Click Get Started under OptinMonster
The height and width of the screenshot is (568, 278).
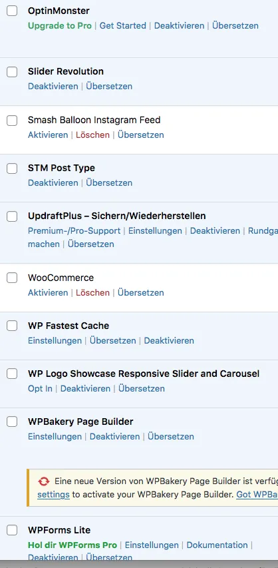click(x=123, y=26)
